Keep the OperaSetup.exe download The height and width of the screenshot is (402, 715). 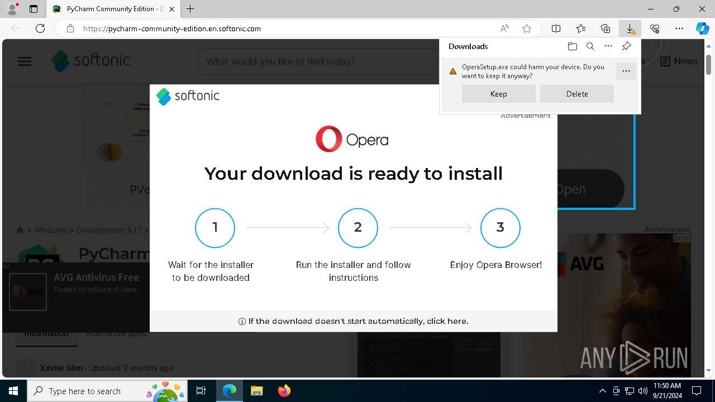tap(499, 94)
